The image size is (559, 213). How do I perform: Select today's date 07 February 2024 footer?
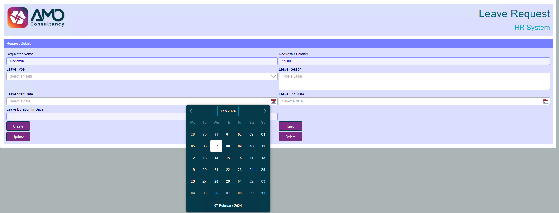tap(228, 206)
